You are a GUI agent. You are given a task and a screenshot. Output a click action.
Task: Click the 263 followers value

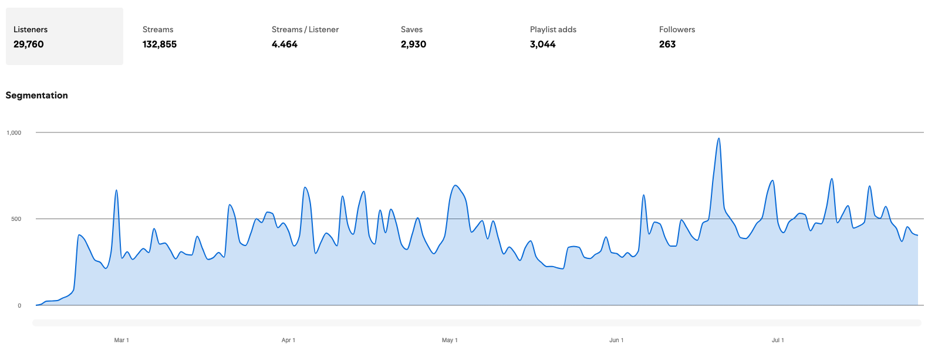(667, 45)
